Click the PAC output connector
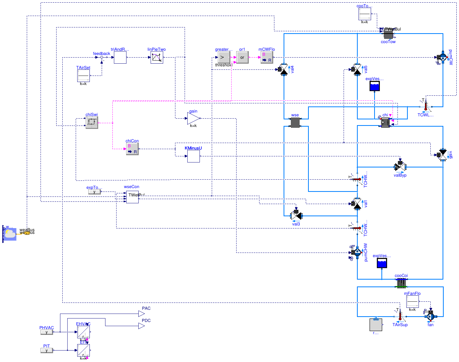The width and height of the screenshot is (459, 362). coord(141,314)
